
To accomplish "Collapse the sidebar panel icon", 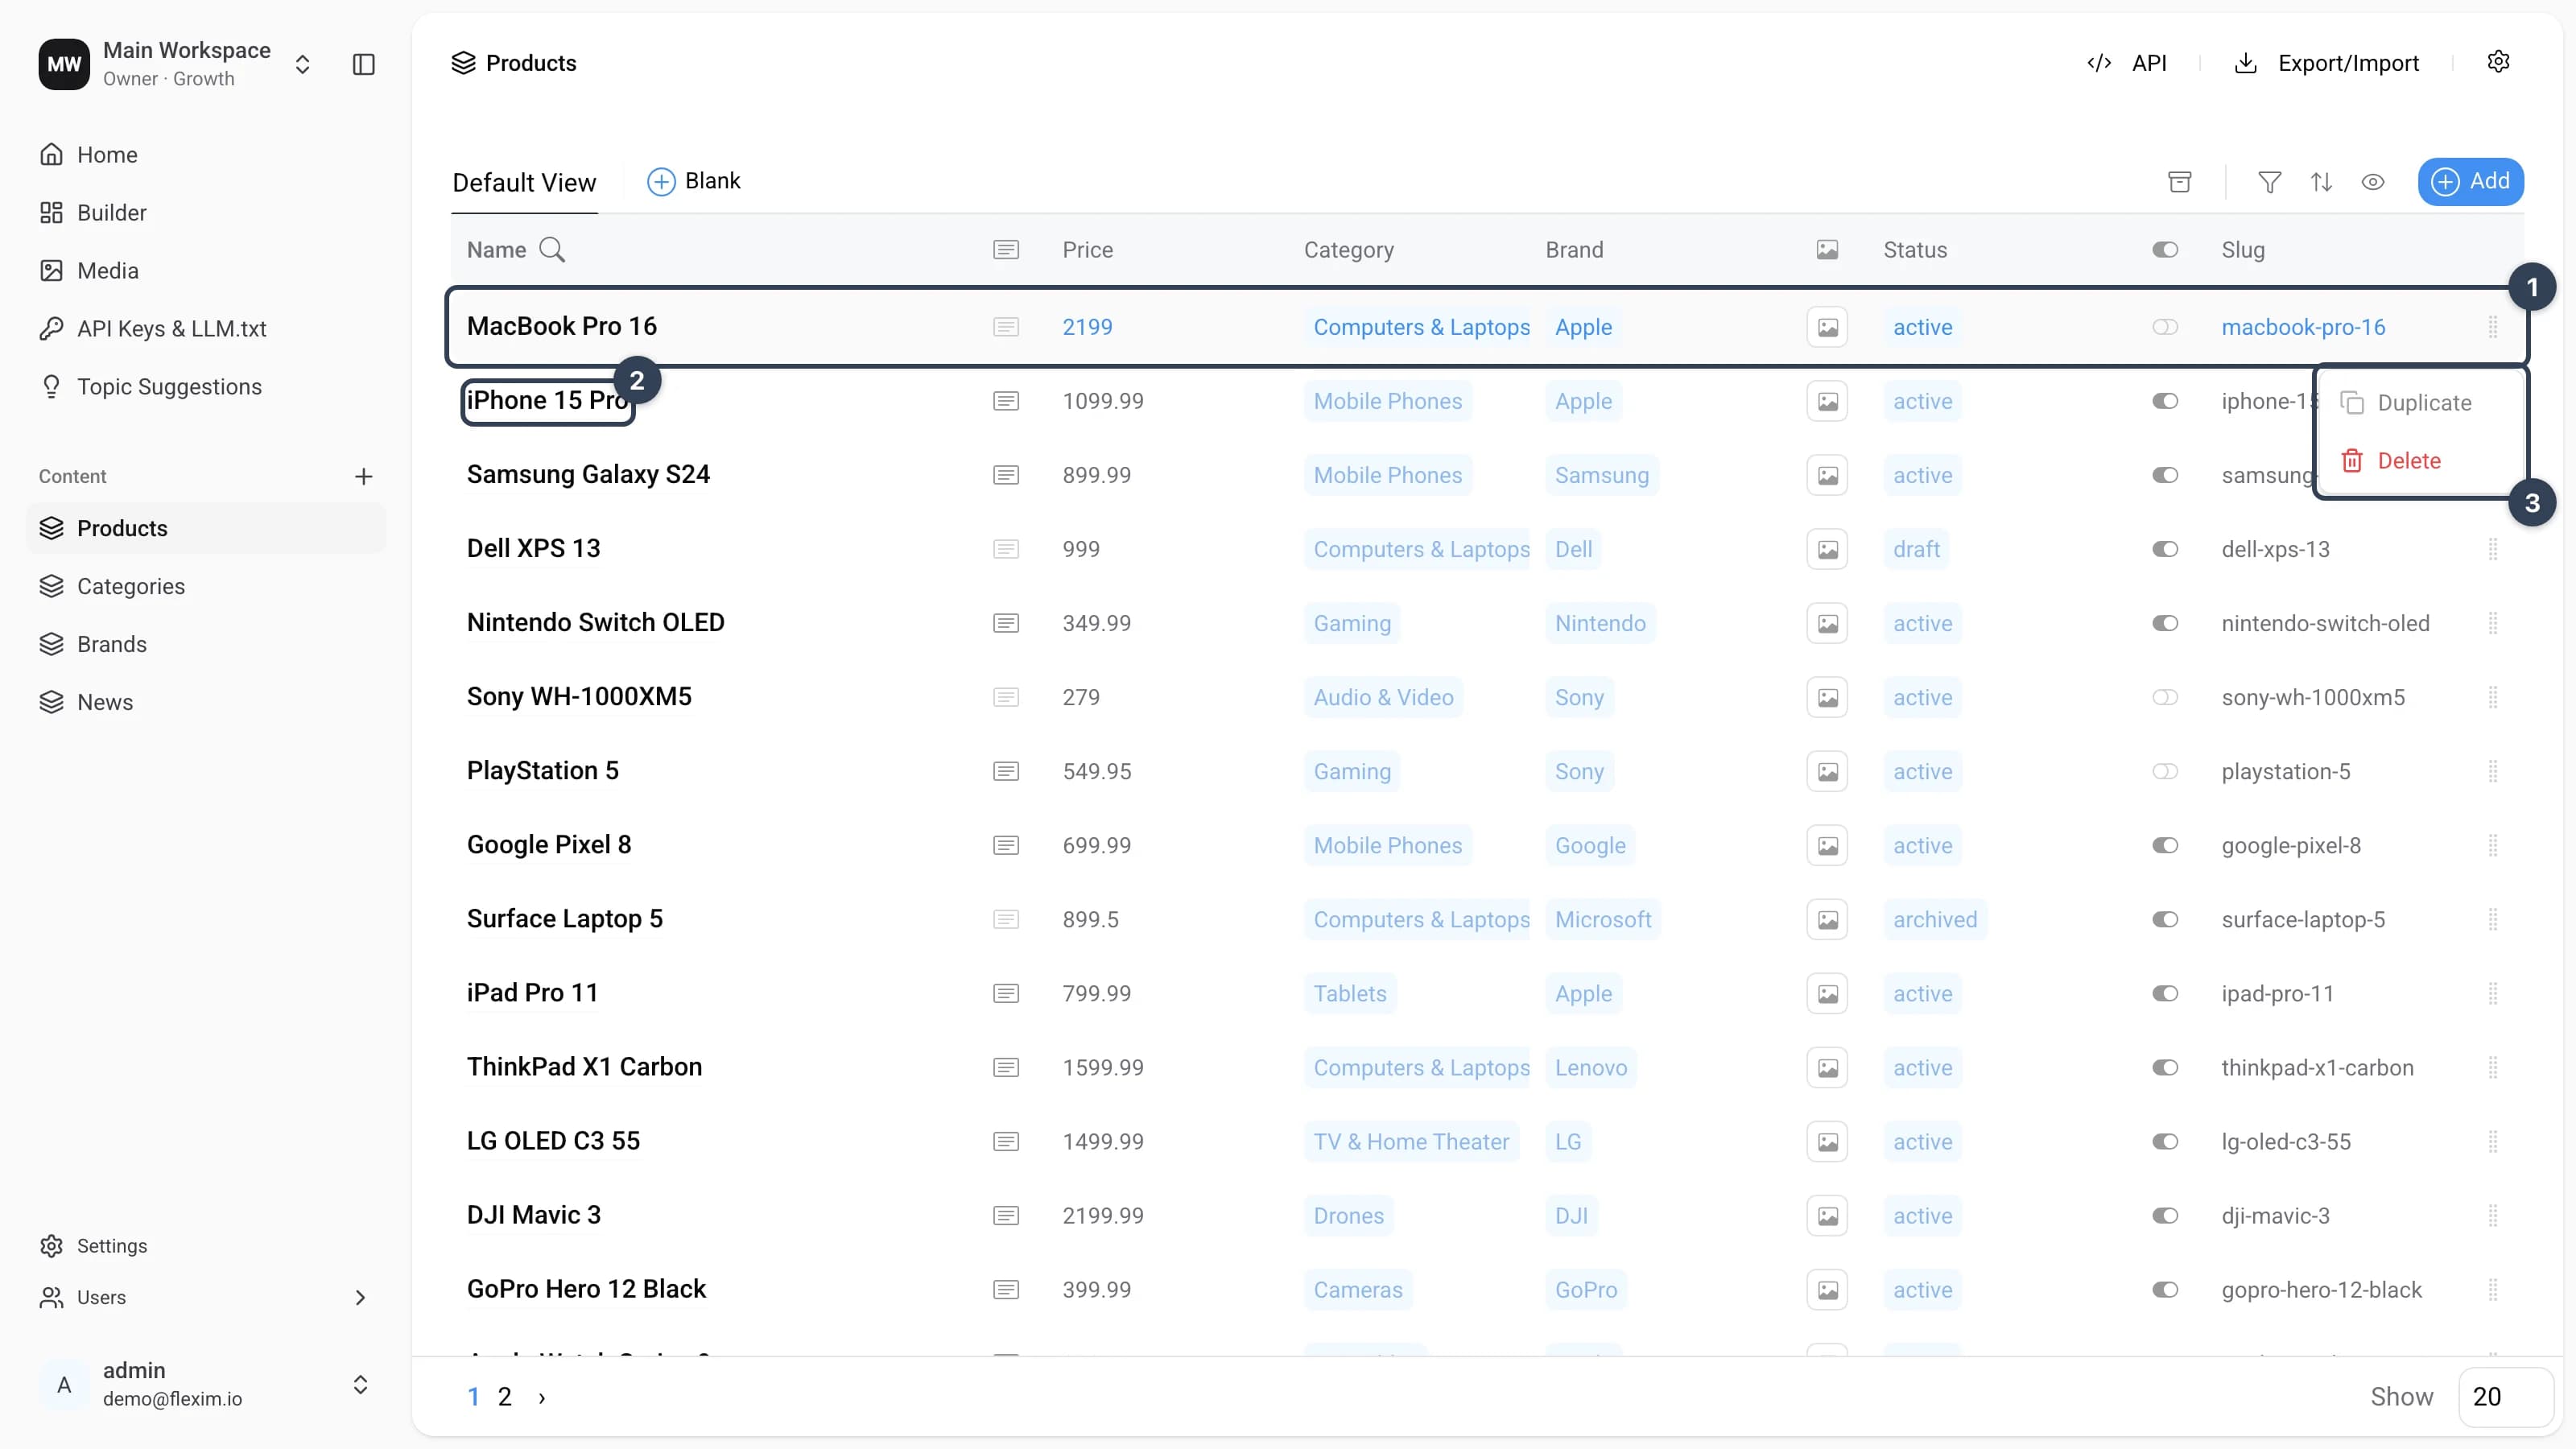I will pyautogui.click(x=364, y=64).
